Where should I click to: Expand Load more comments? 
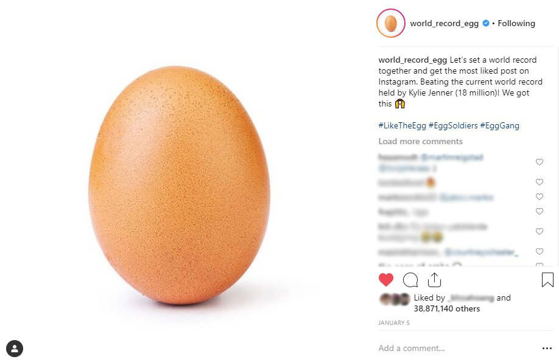pyautogui.click(x=420, y=141)
